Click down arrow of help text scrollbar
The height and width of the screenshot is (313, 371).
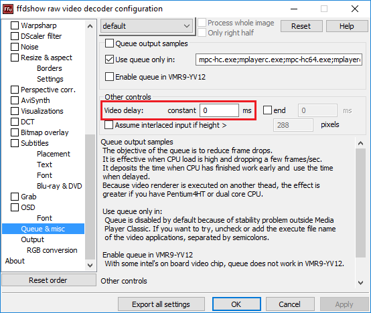(360, 282)
